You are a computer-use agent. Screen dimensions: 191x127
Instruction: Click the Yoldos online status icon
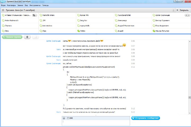tap(79, 31)
